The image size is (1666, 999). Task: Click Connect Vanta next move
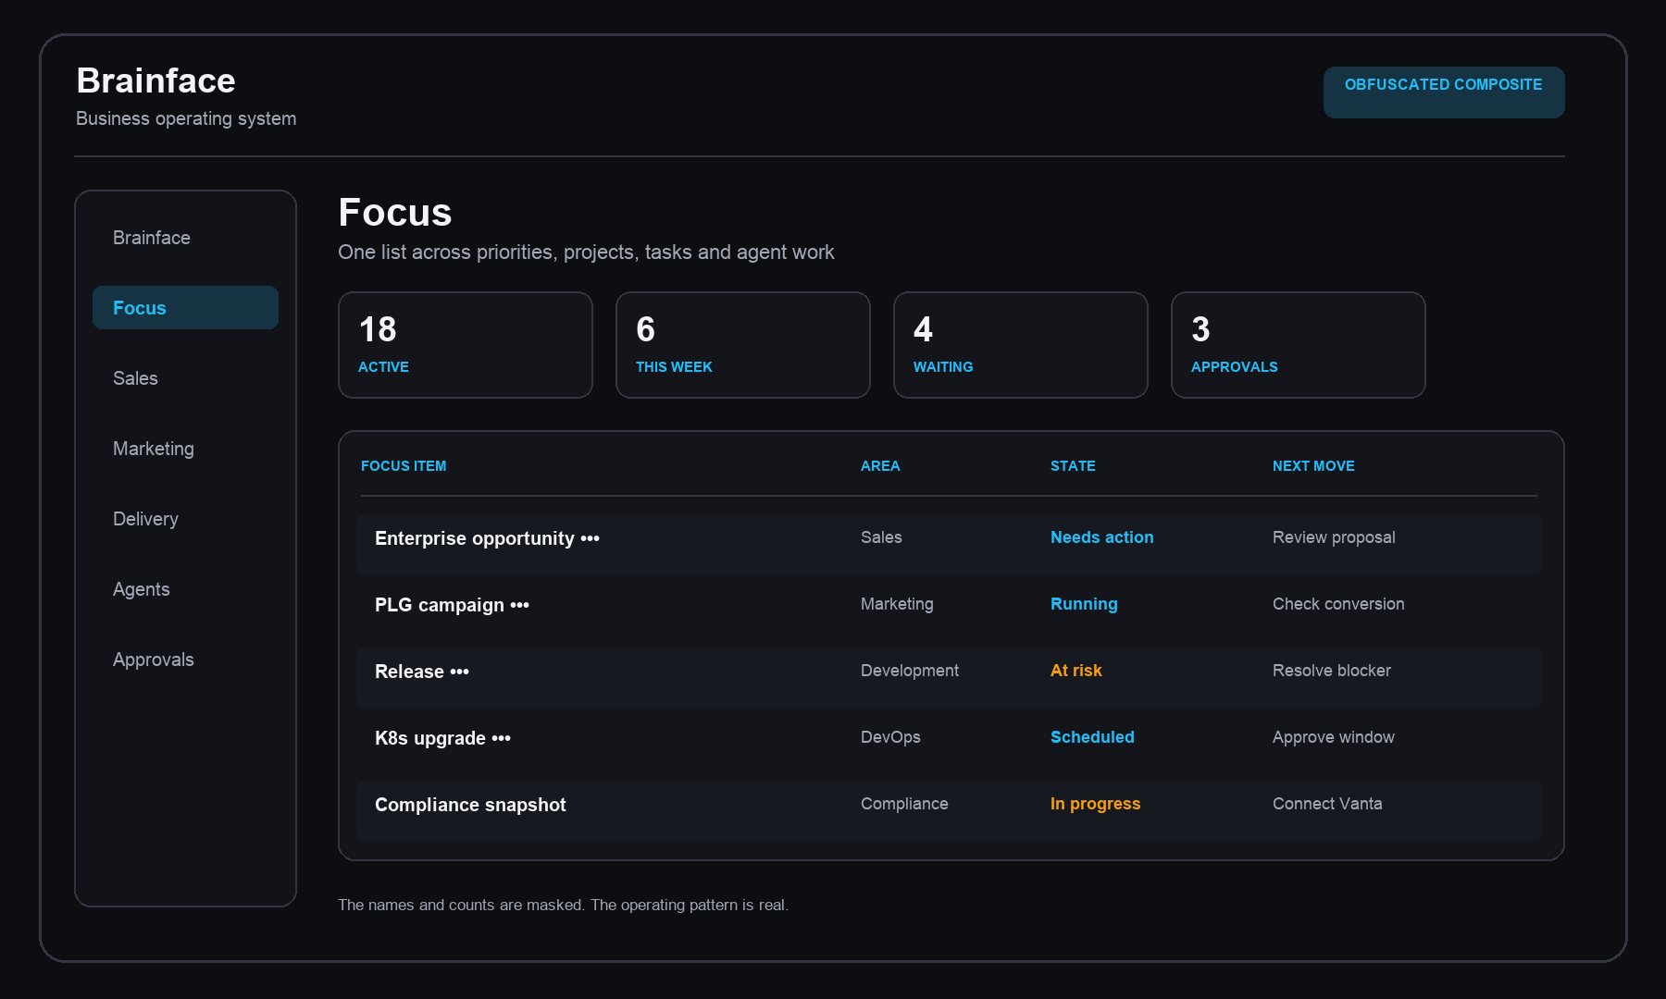(1327, 804)
